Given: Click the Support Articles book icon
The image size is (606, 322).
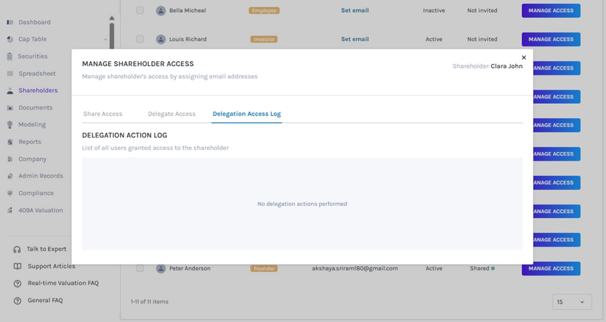Looking at the screenshot, I should [17, 267].
